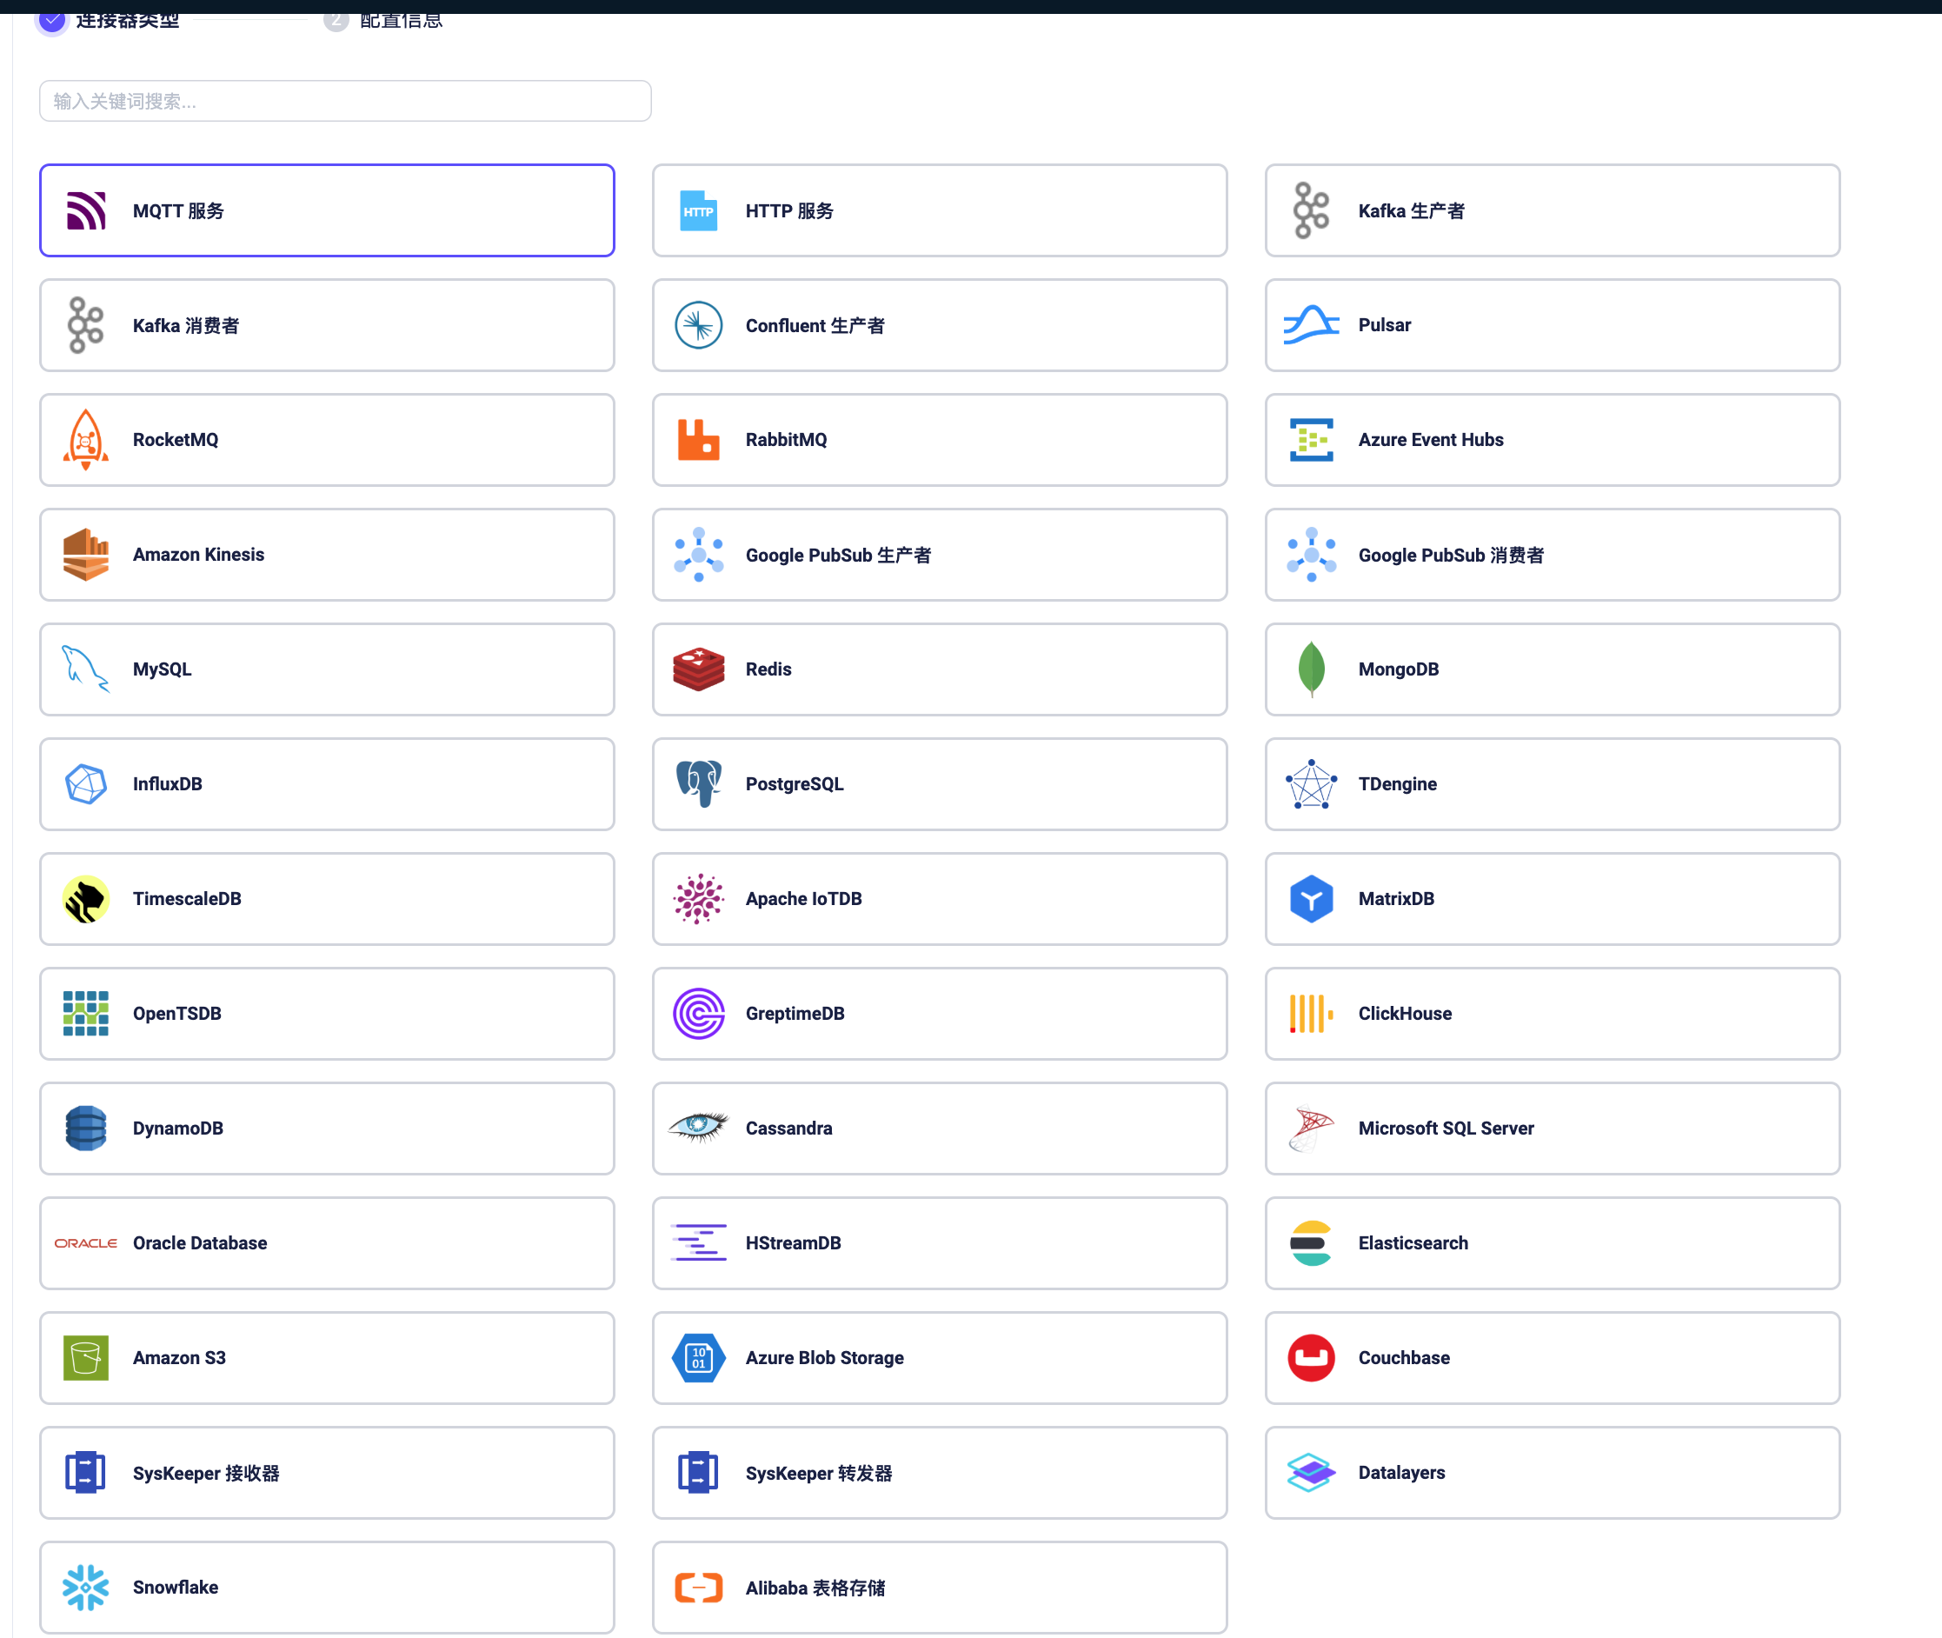Click the OpenTSDB grid icon
This screenshot has width=1942, height=1638.
pyautogui.click(x=85, y=1013)
